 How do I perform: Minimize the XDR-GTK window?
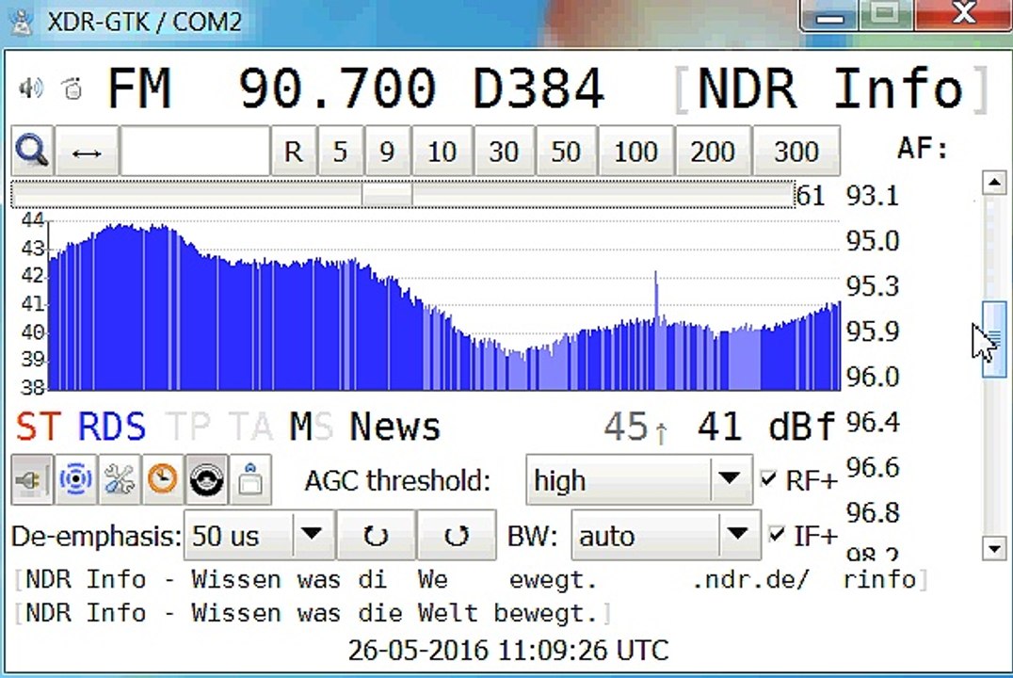[828, 15]
